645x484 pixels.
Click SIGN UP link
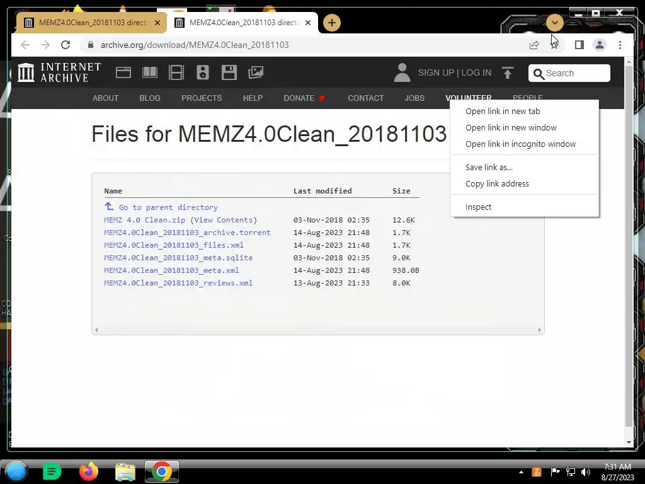(436, 72)
